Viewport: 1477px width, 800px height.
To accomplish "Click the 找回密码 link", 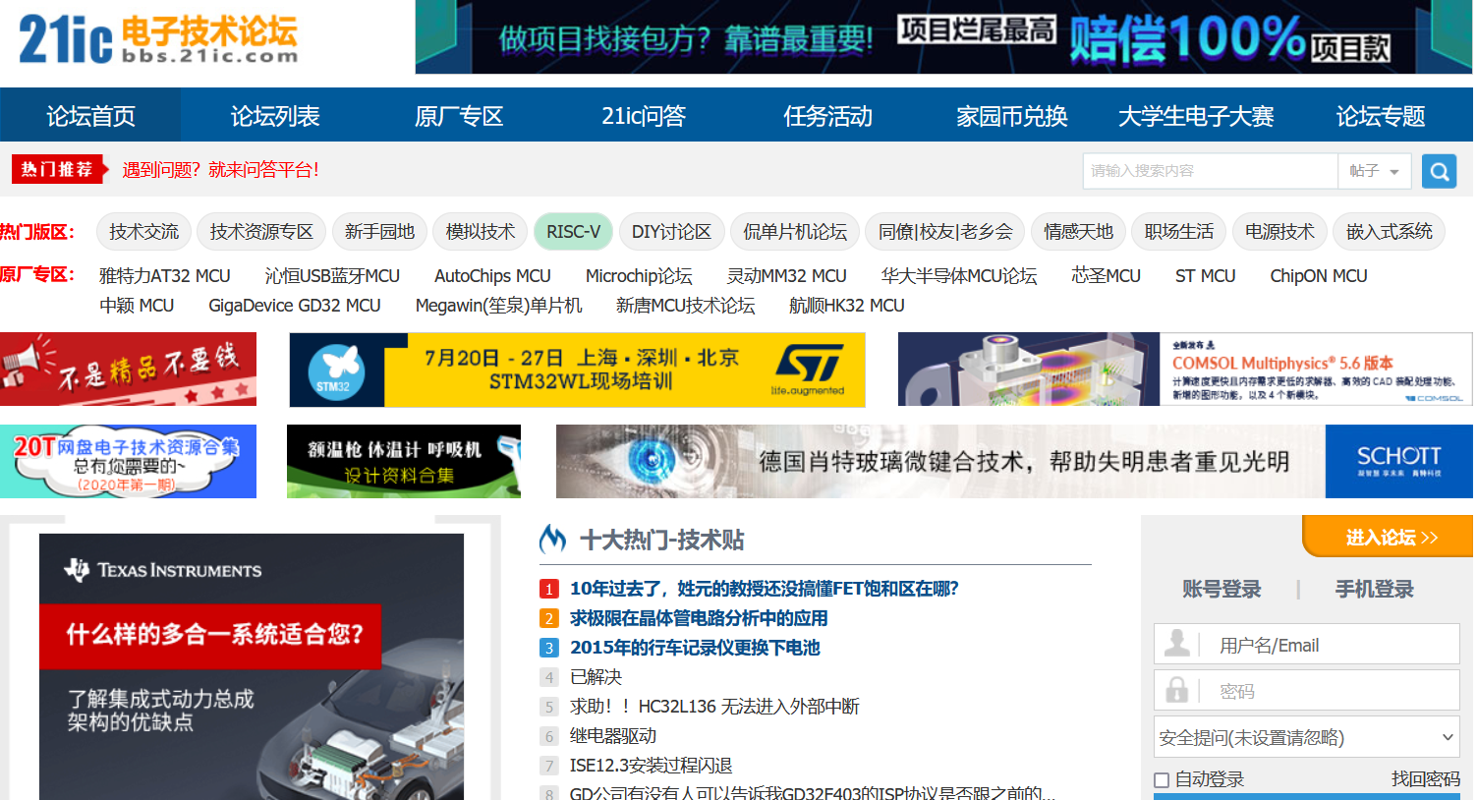I will click(x=1426, y=778).
